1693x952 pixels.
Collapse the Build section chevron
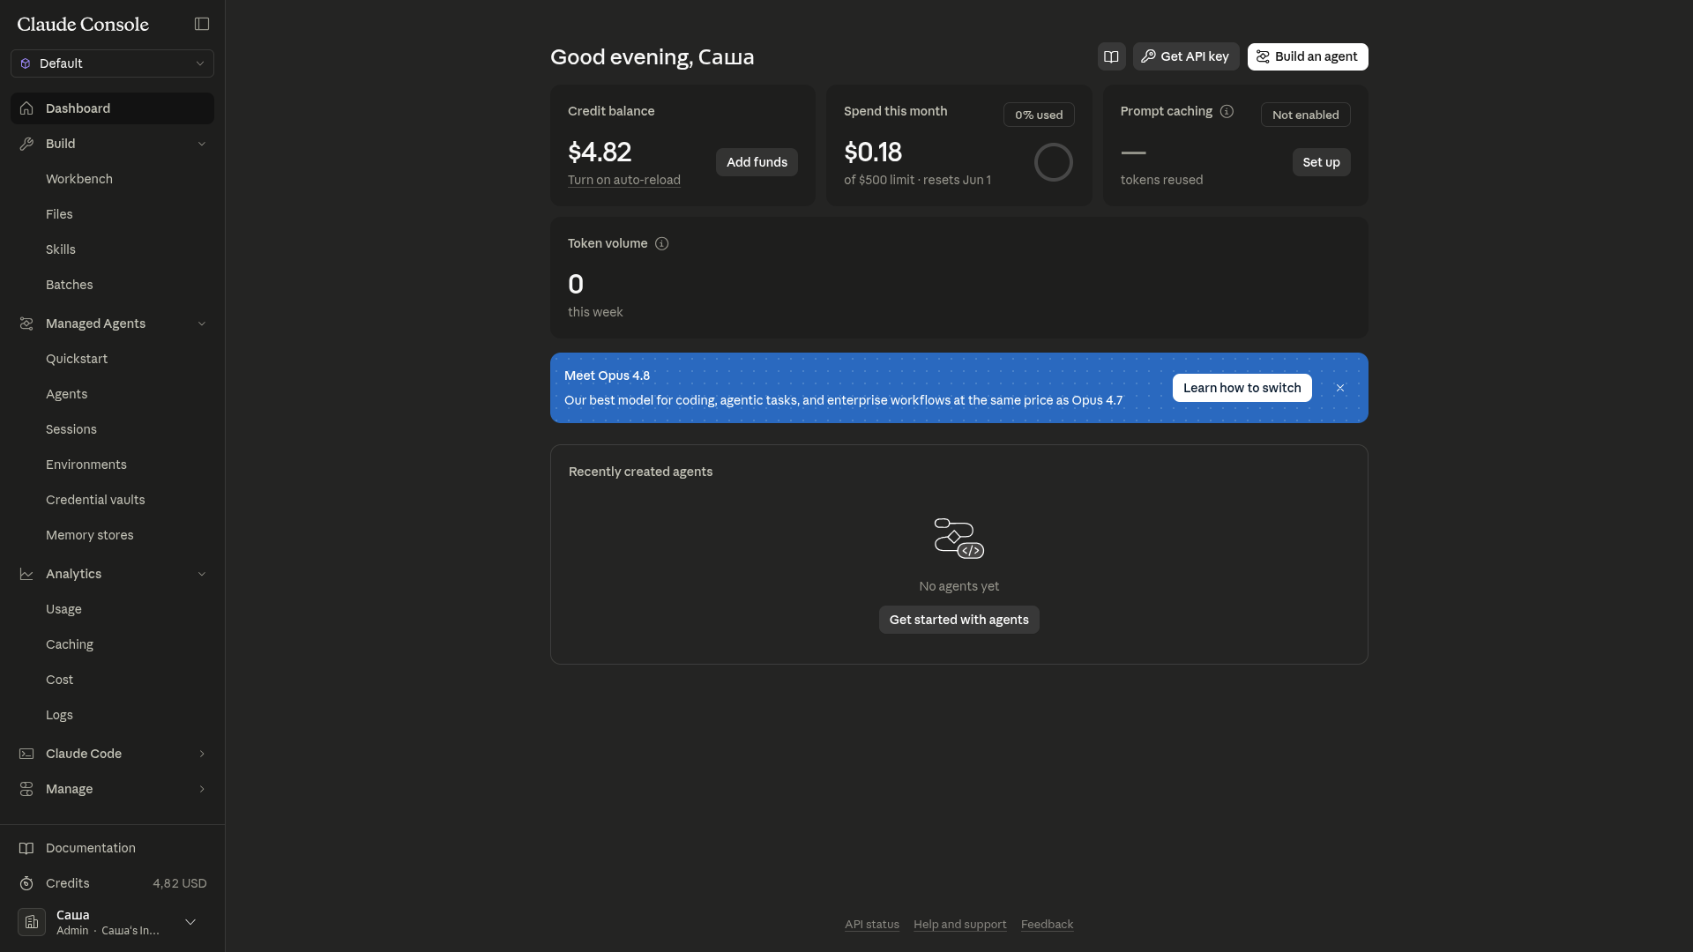pos(202,144)
